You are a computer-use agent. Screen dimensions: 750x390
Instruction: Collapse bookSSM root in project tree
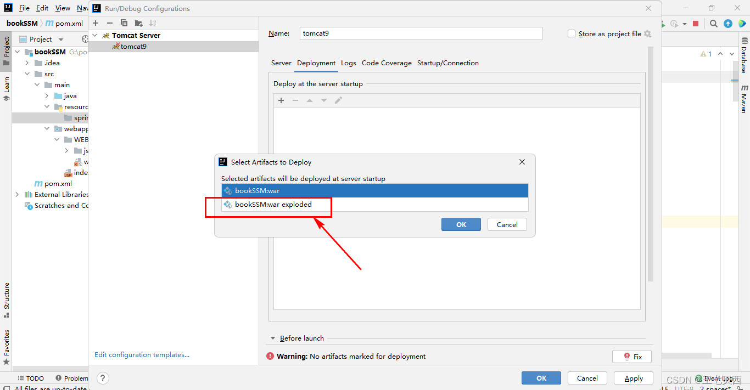coord(17,52)
